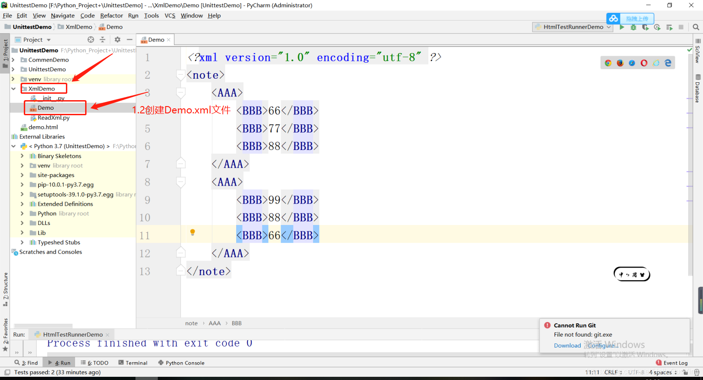Open the Settings gear in the Project panel
This screenshot has height=380, width=703.
118,40
